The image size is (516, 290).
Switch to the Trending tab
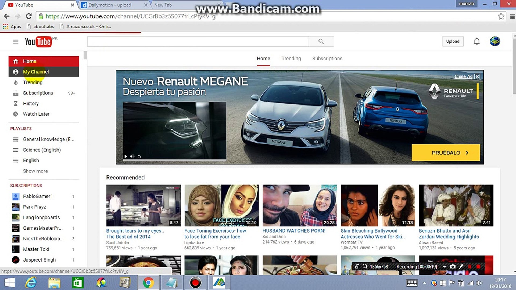point(291,59)
